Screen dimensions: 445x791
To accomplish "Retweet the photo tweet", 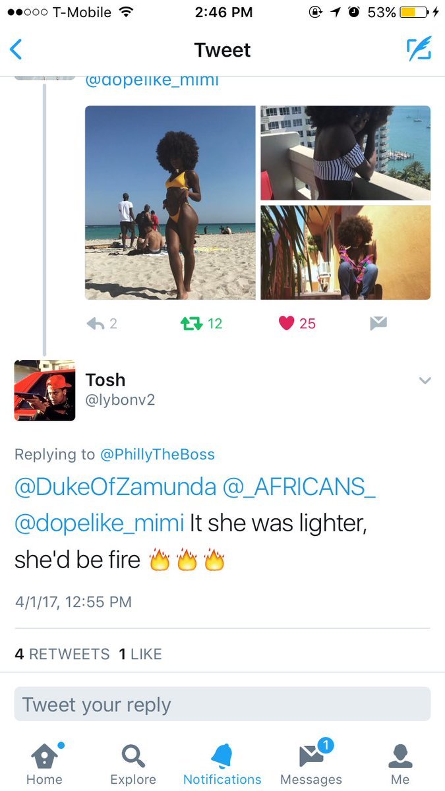I will click(193, 323).
